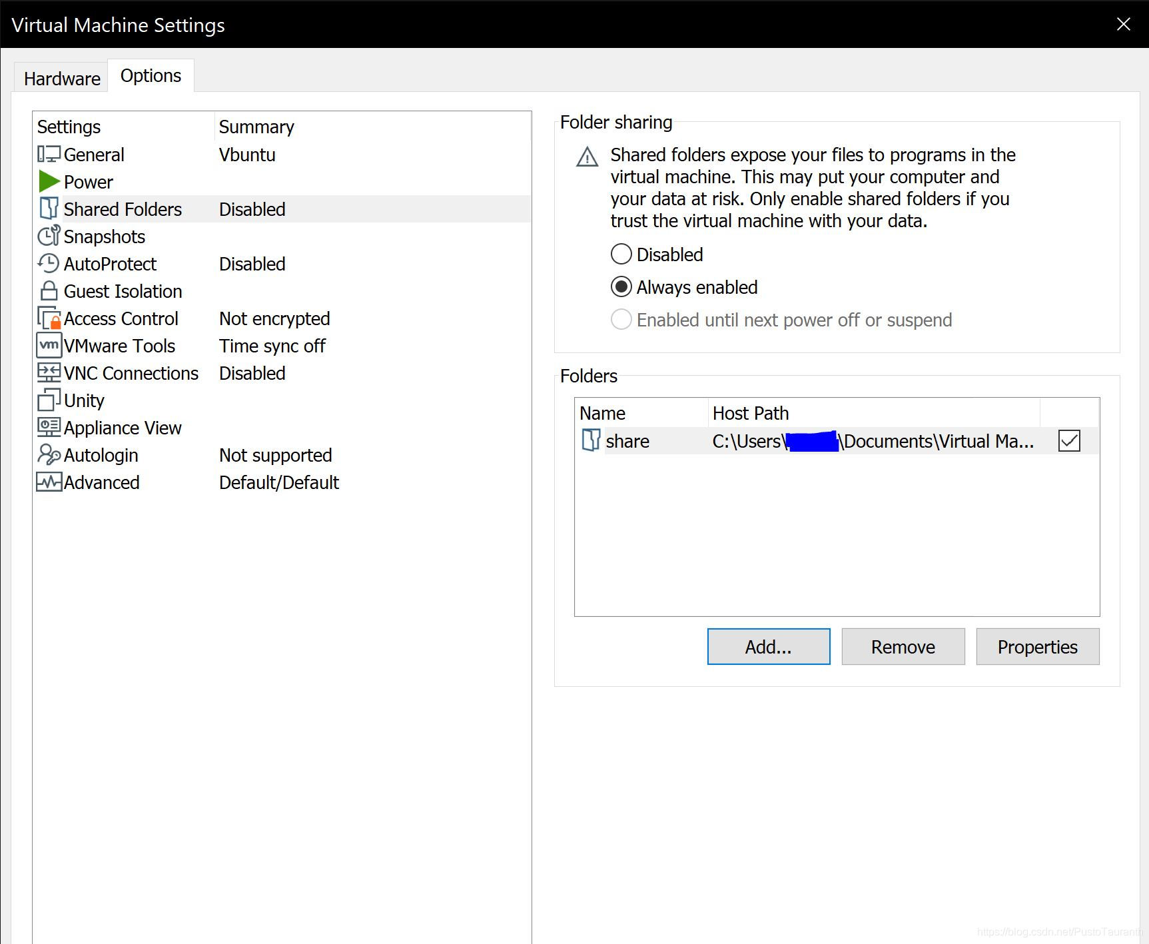
Task: Click the VMware Tools vm icon
Action: [49, 345]
